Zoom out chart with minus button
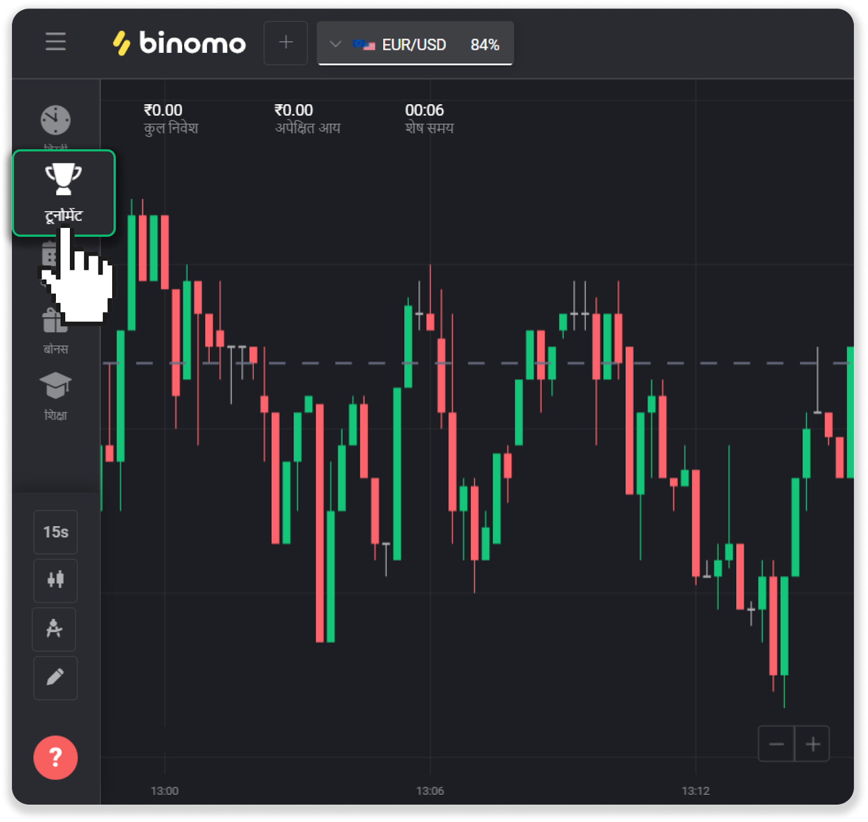Screen dimensions: 868x822 [x=776, y=743]
